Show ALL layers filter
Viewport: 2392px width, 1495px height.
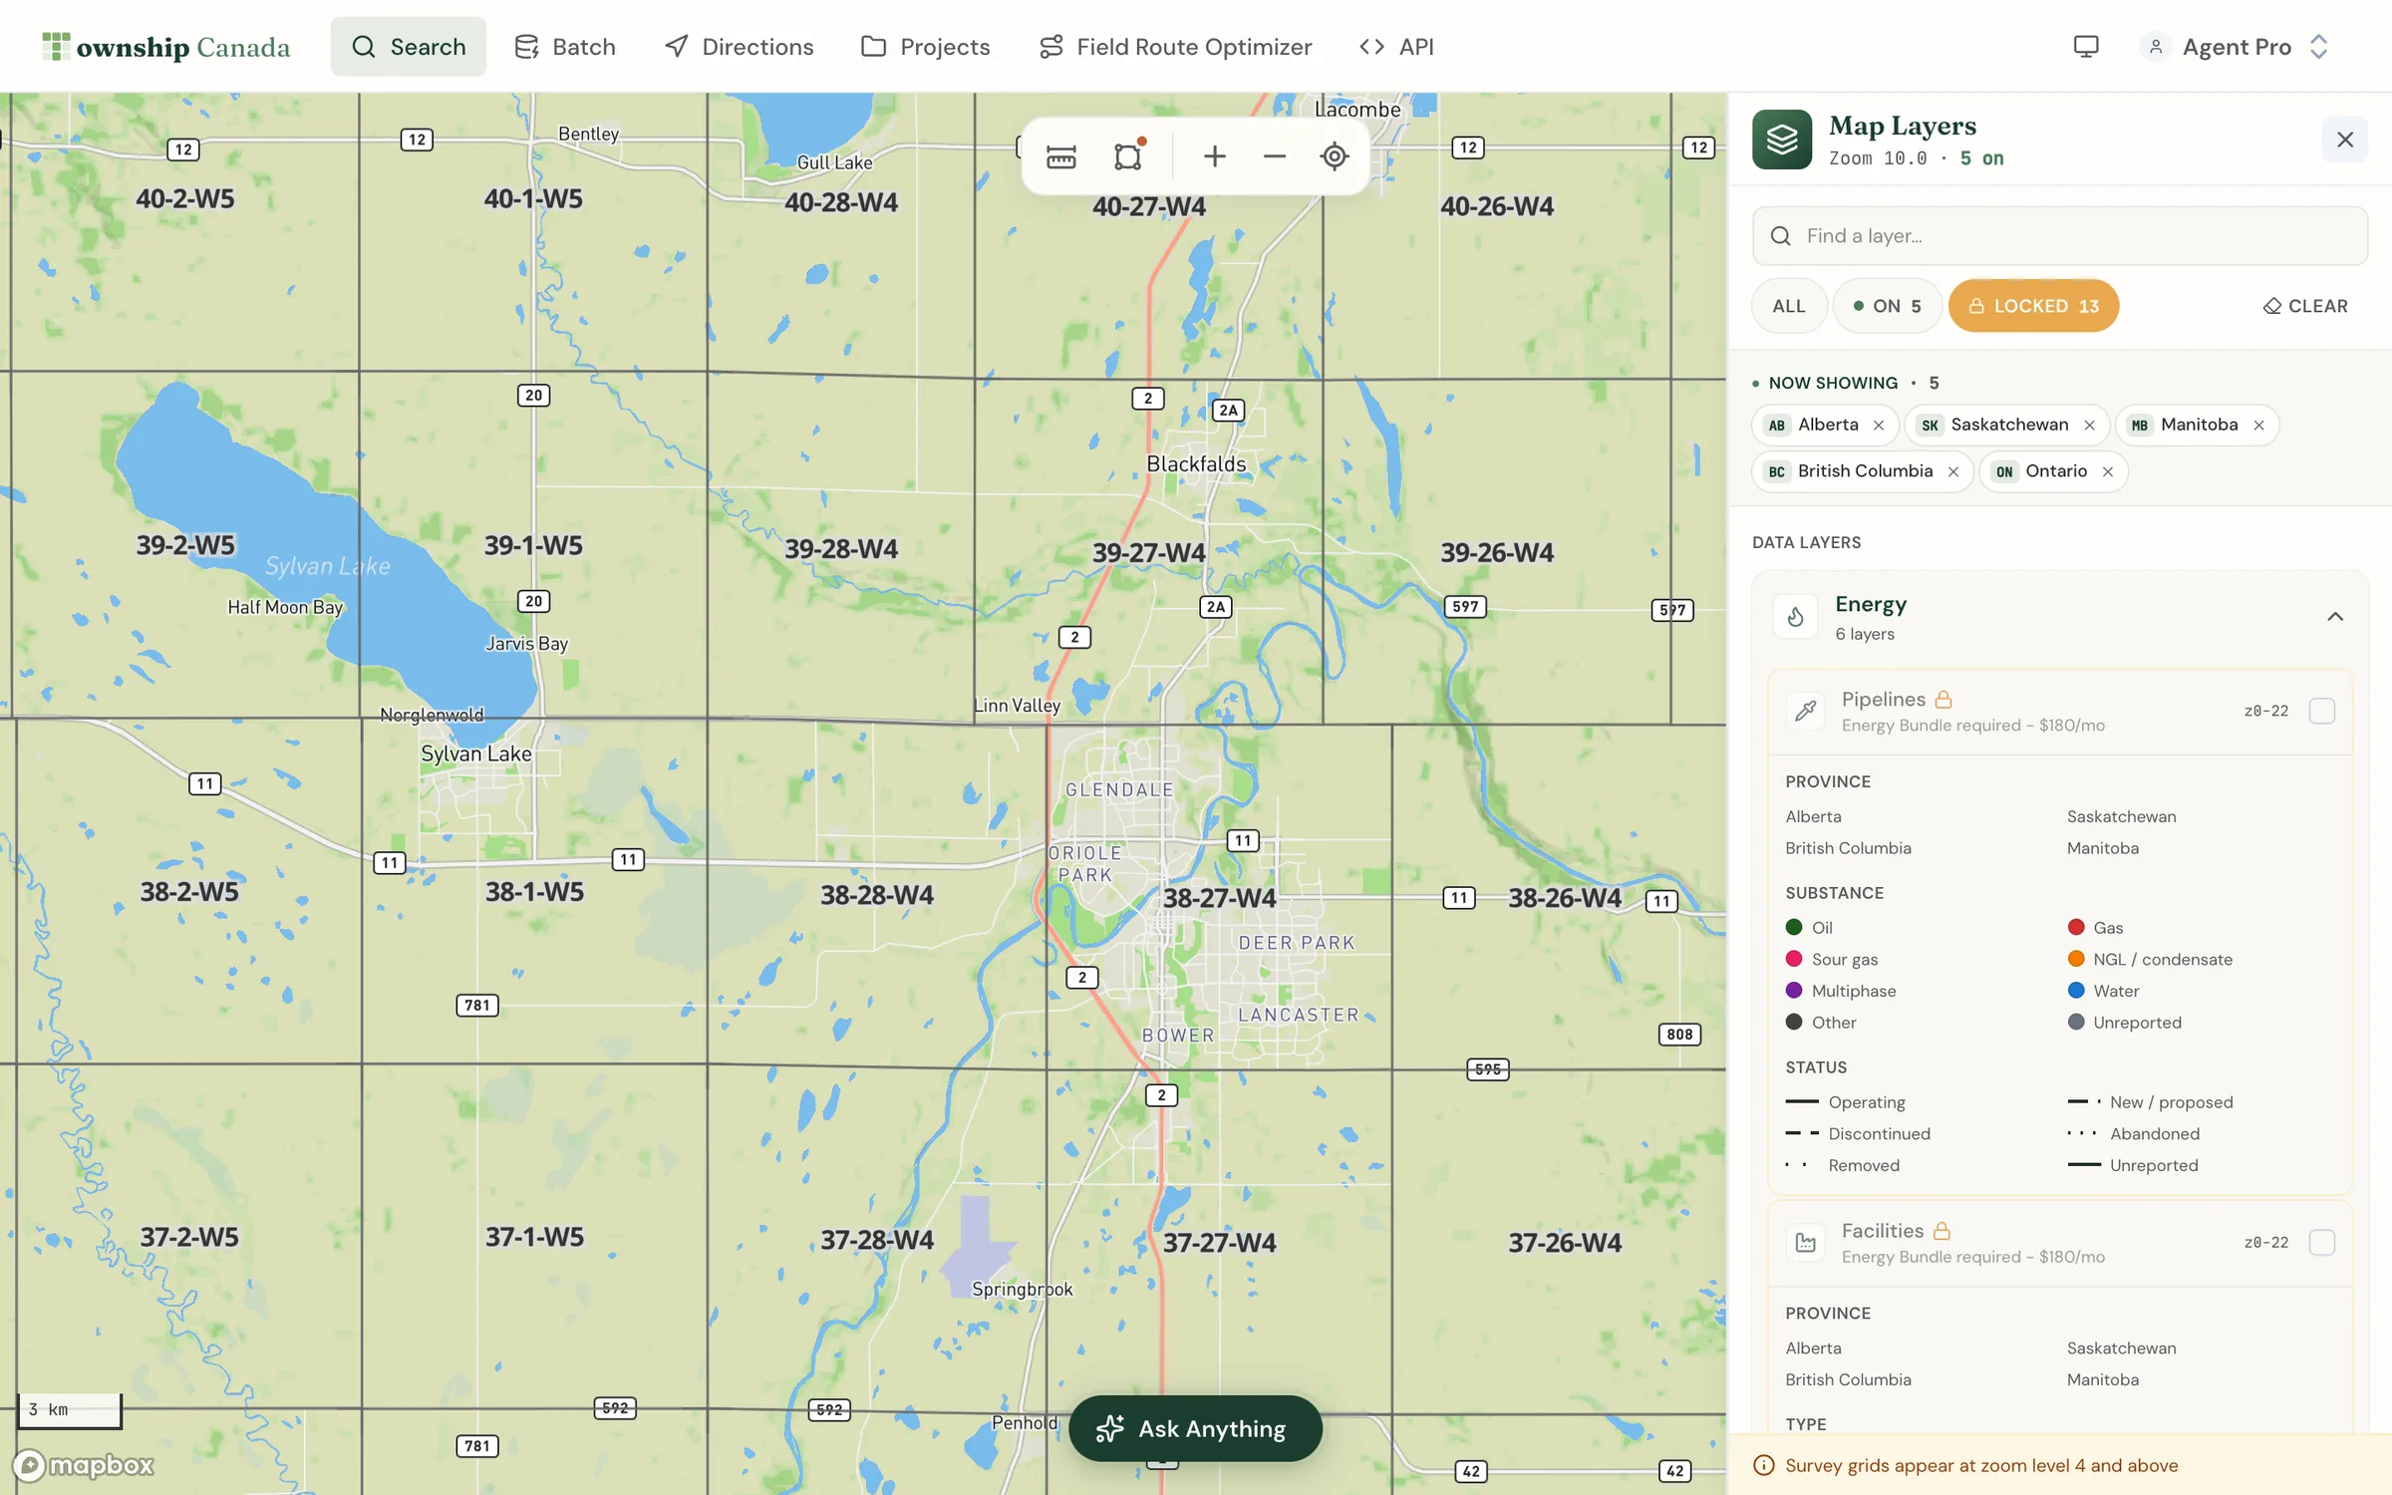[x=1789, y=306]
